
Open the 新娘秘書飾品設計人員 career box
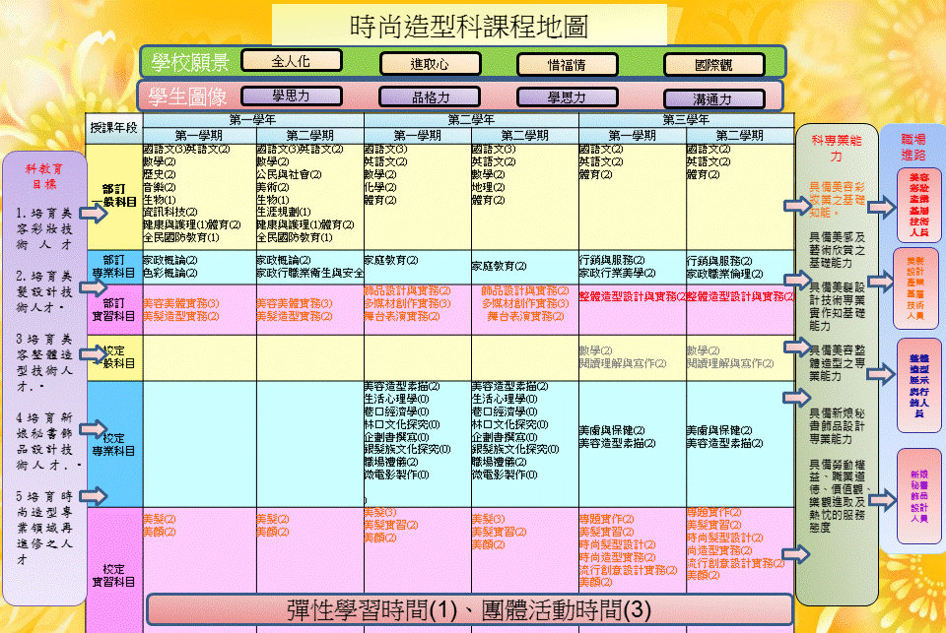click(918, 496)
